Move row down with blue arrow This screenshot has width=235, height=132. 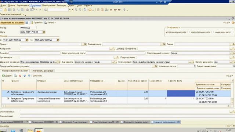(x=29, y=76)
